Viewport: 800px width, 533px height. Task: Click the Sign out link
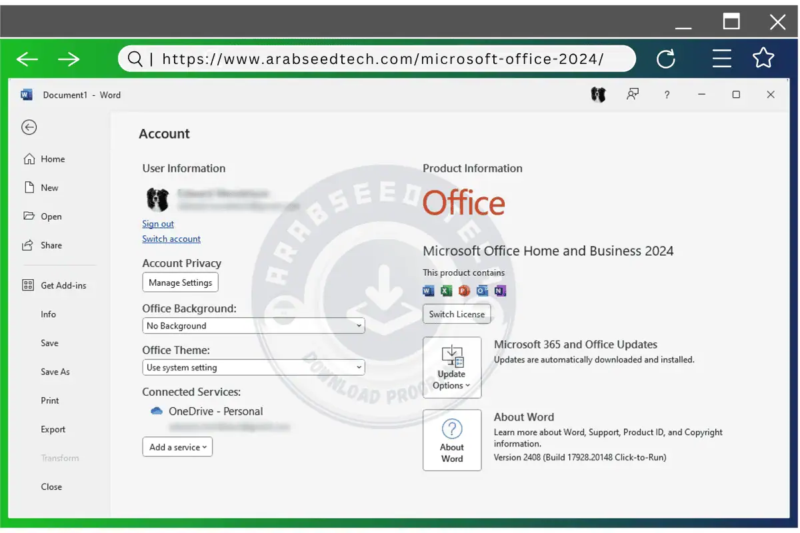158,224
